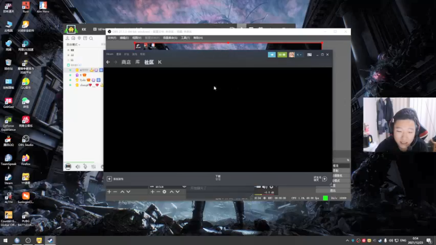The height and width of the screenshot is (245, 436).
Task: Open the Rust desktop shortcut
Action: (x=26, y=7)
